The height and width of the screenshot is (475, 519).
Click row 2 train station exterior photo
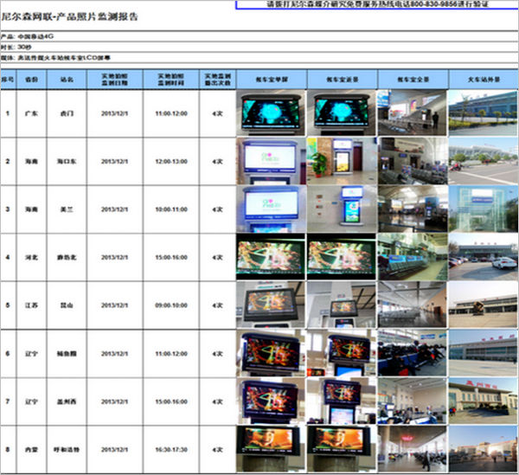(483, 161)
